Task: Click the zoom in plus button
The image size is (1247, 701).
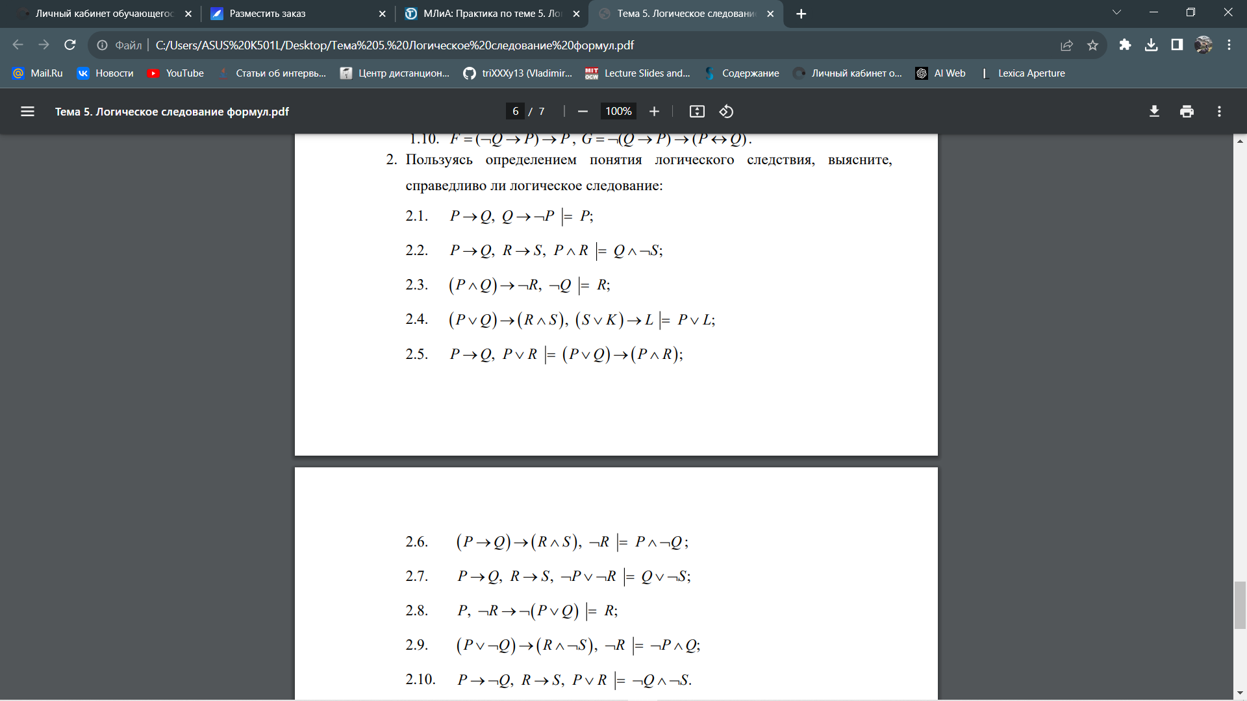Action: point(654,112)
